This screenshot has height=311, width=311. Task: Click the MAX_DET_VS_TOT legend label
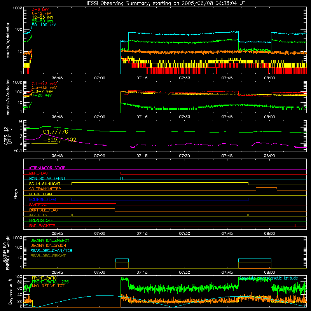coord(48,286)
